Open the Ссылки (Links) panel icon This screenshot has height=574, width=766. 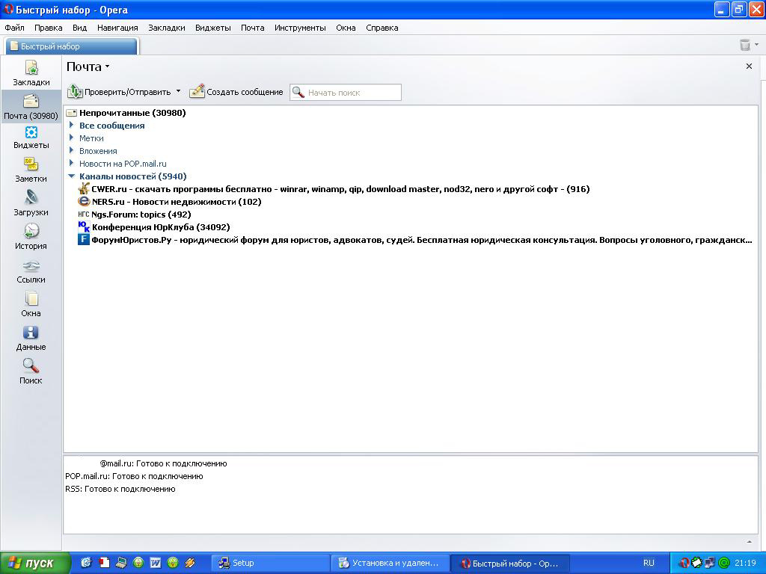click(x=31, y=266)
